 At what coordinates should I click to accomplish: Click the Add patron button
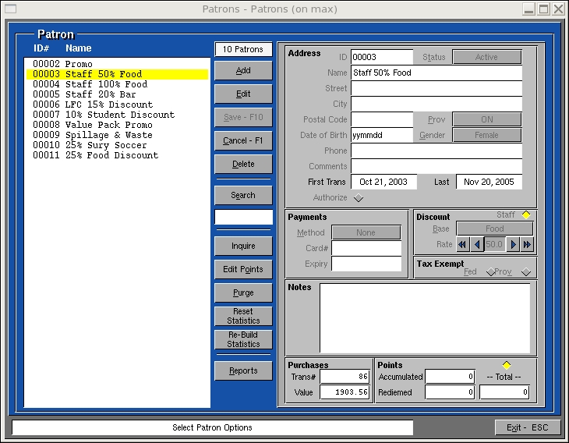pos(243,70)
